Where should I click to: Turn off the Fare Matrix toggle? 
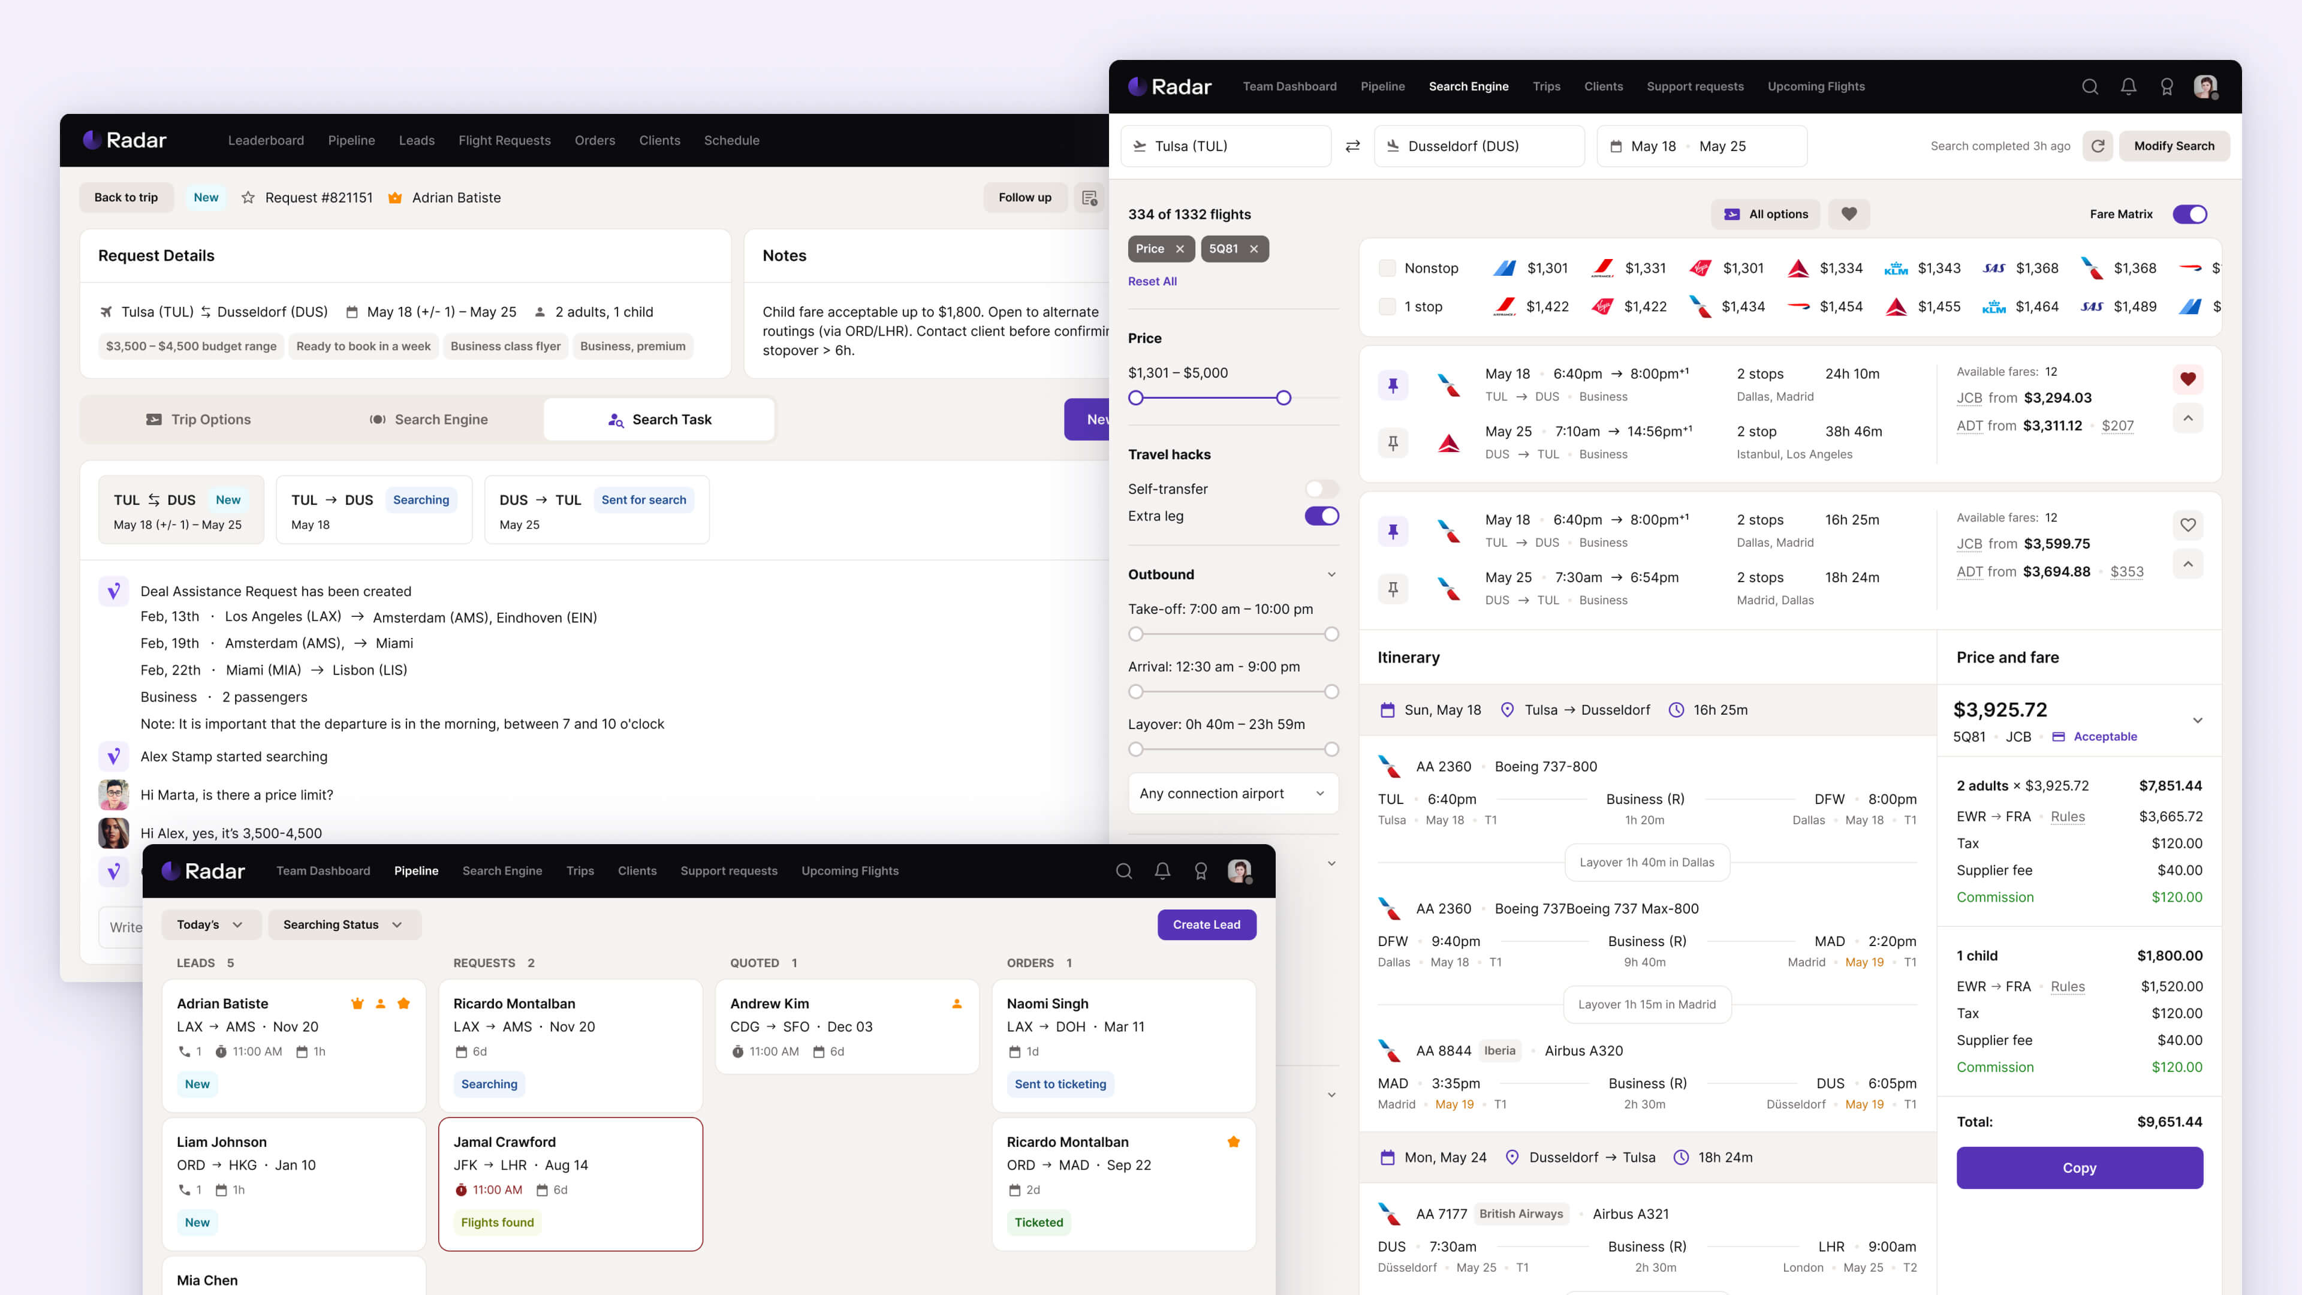coord(2189,213)
